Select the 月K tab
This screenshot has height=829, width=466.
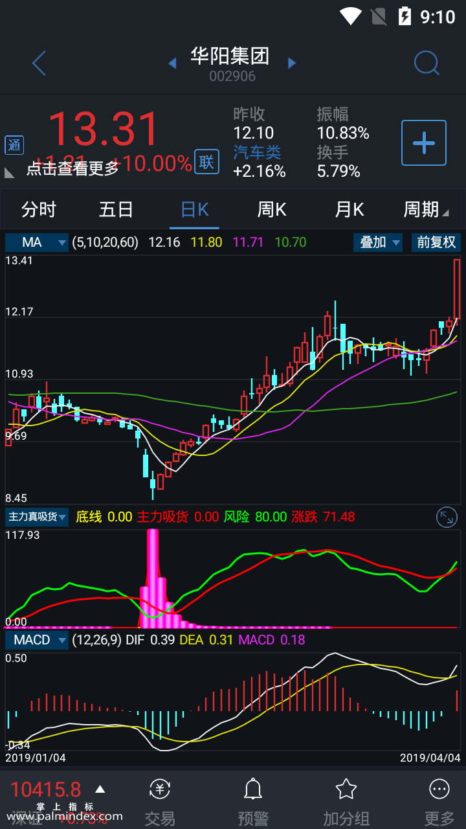coord(349,210)
